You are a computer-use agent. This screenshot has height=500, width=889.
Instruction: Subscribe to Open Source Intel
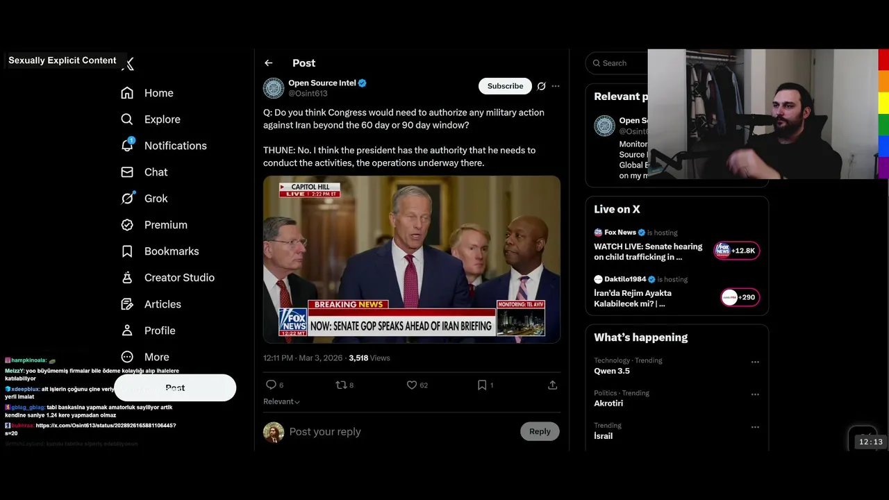[x=505, y=86]
